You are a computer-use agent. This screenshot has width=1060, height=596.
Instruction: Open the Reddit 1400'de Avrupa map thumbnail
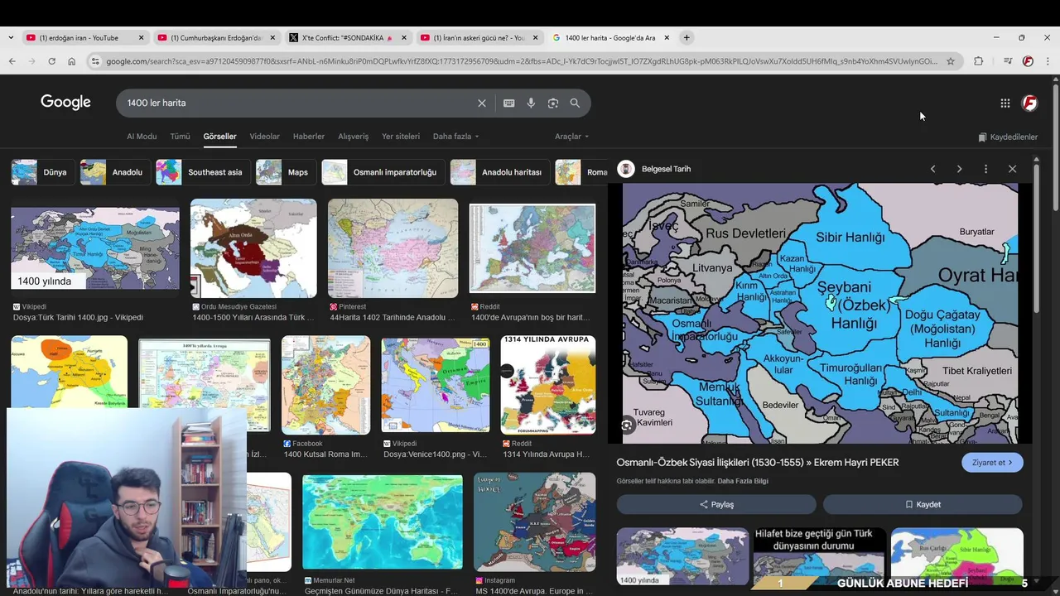532,248
